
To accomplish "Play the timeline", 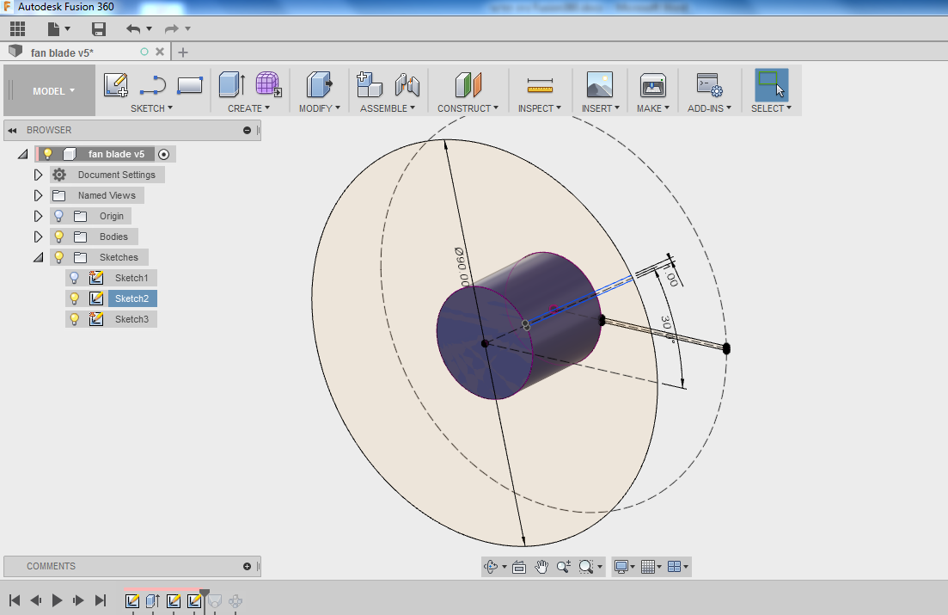I will 57,600.
